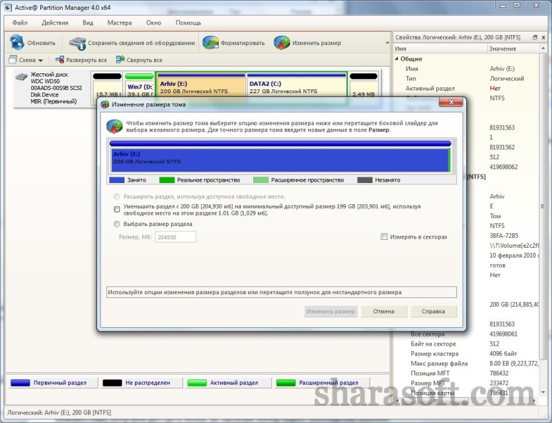This screenshot has width=552, height=423.
Task: Open the Мастера menu
Action: 120,22
